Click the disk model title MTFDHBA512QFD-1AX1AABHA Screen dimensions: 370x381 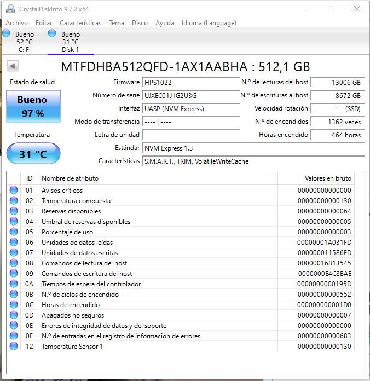point(186,67)
